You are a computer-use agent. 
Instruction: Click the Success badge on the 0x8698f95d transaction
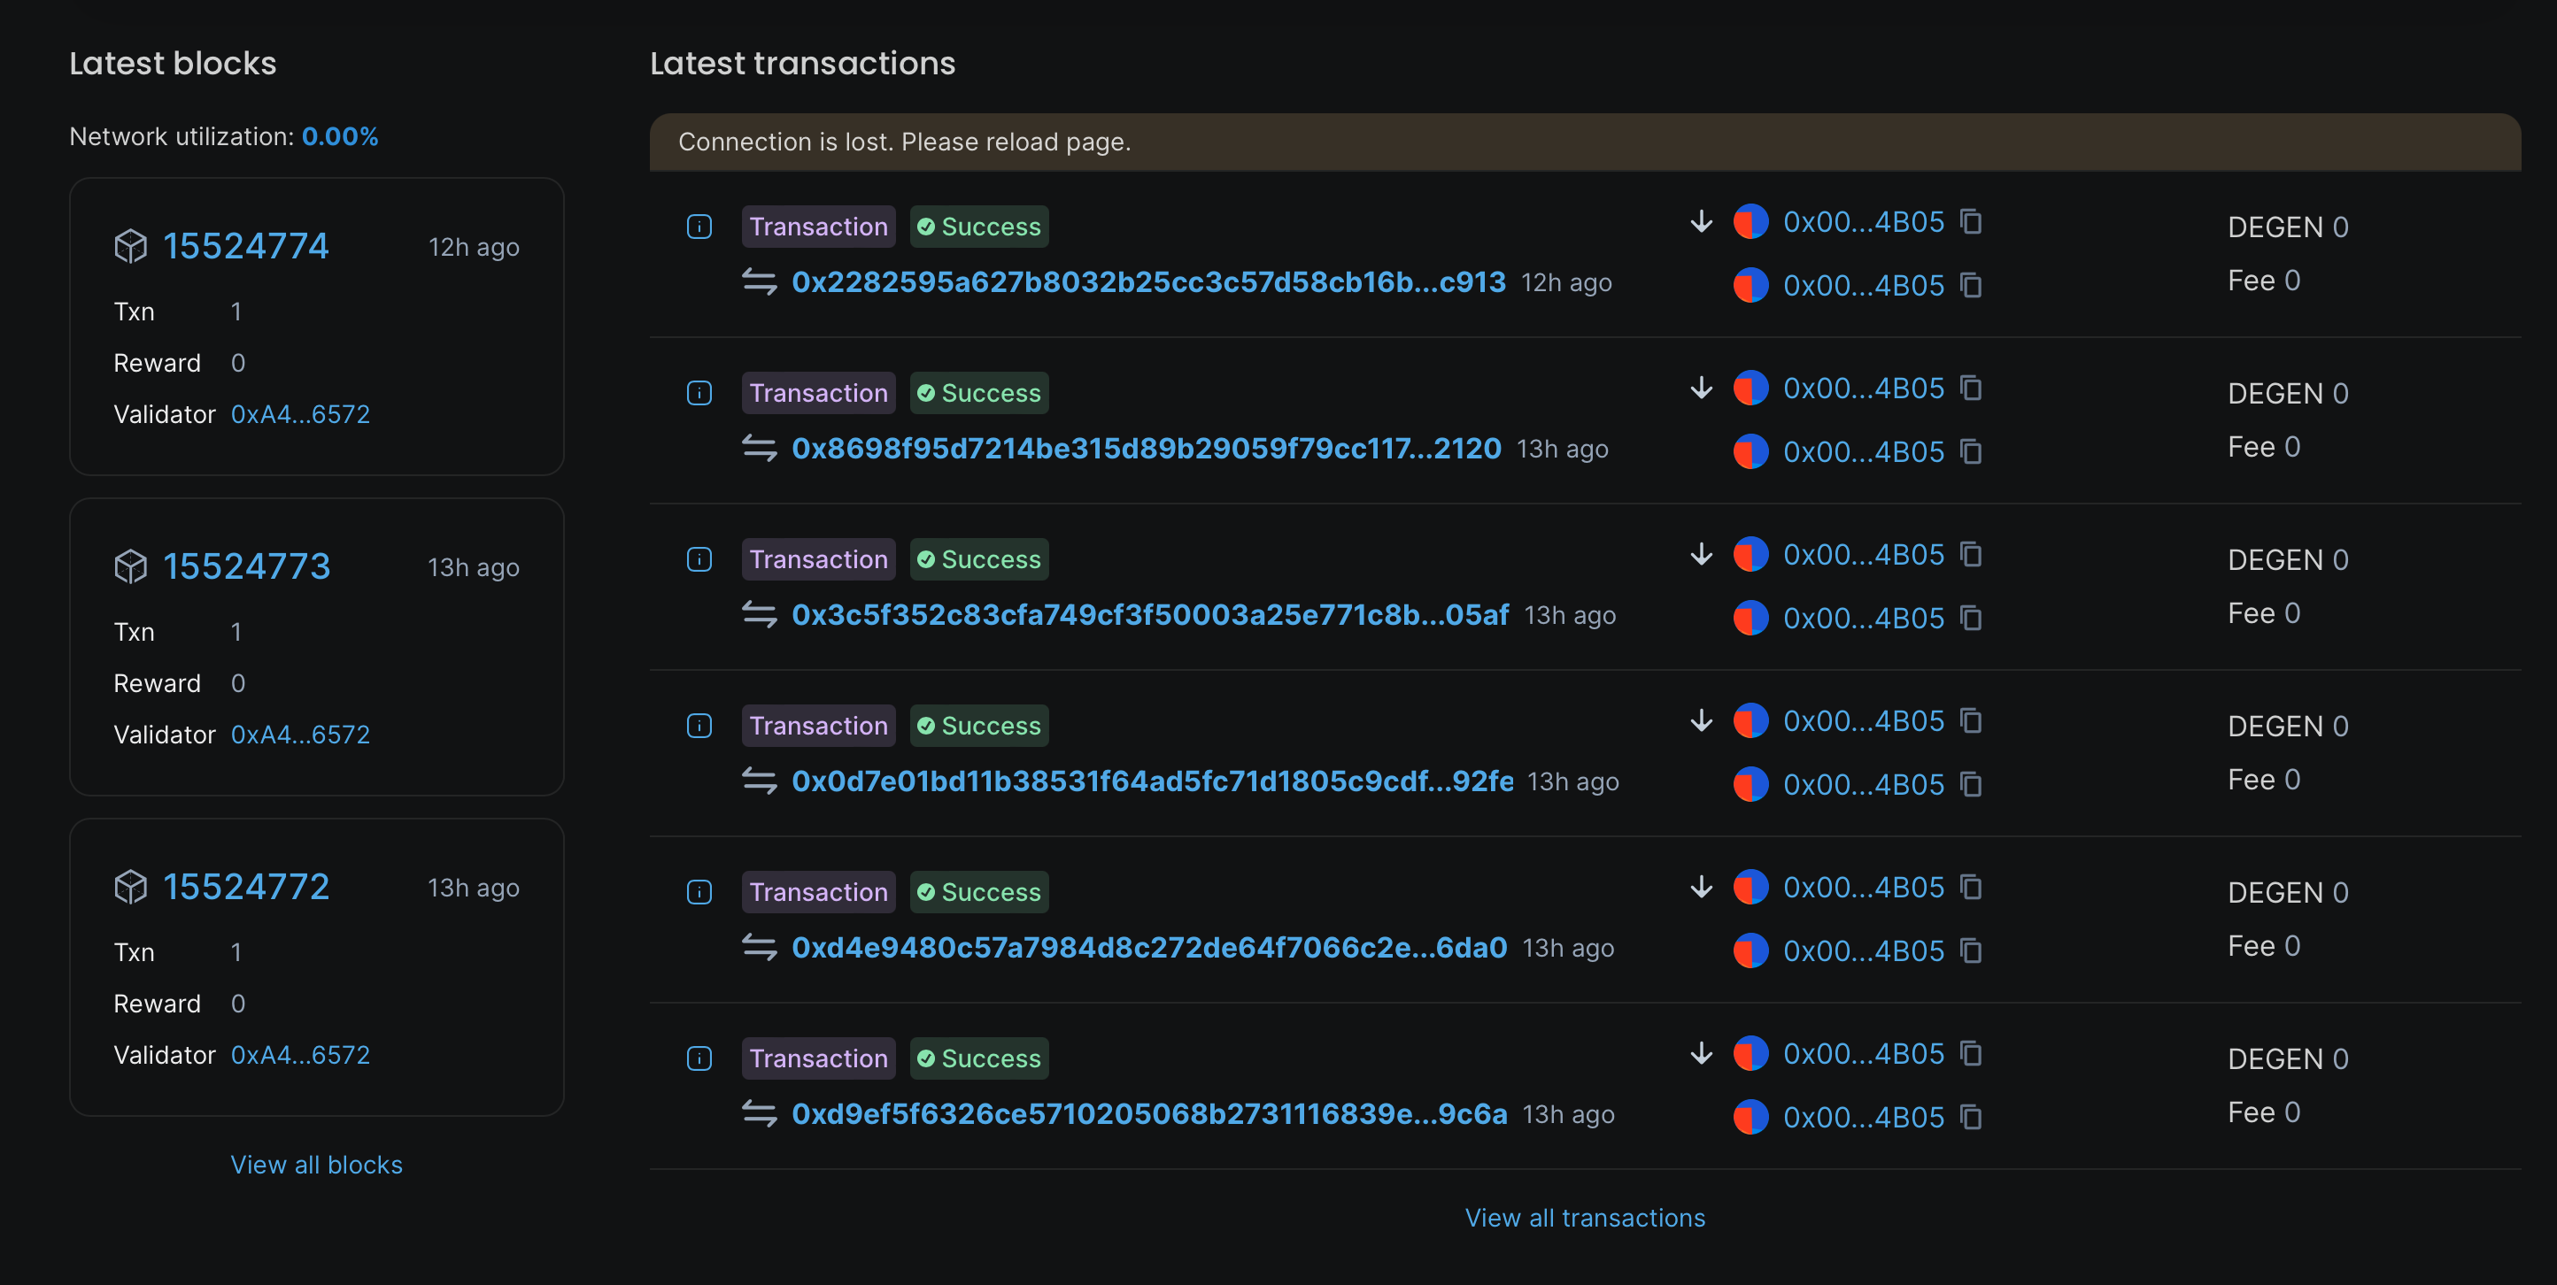978,393
